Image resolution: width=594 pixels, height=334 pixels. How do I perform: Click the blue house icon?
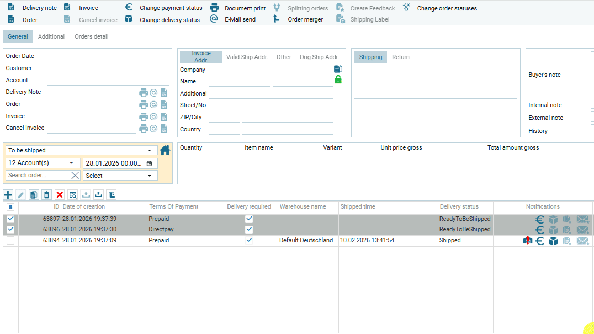pyautogui.click(x=165, y=150)
